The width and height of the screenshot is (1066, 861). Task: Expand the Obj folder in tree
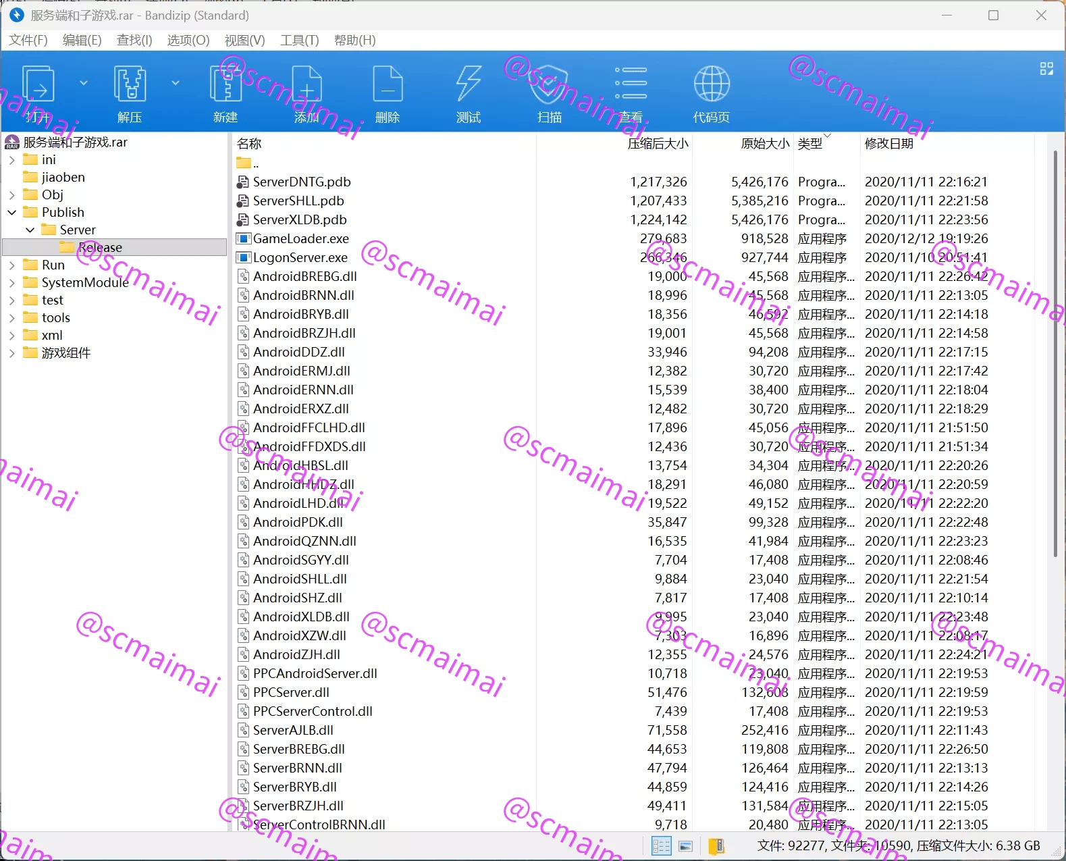click(12, 195)
